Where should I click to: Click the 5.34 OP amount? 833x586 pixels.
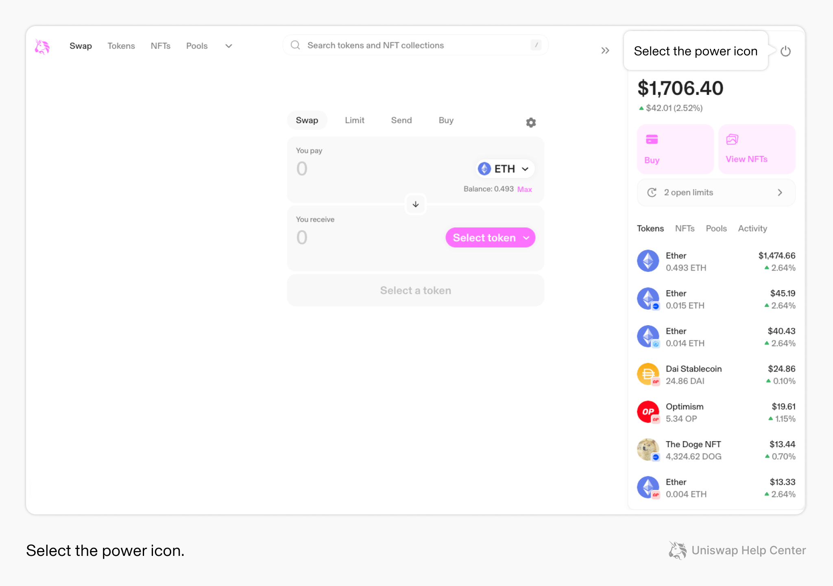pyautogui.click(x=681, y=419)
